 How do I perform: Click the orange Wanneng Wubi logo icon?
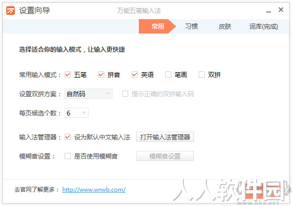pyautogui.click(x=11, y=11)
